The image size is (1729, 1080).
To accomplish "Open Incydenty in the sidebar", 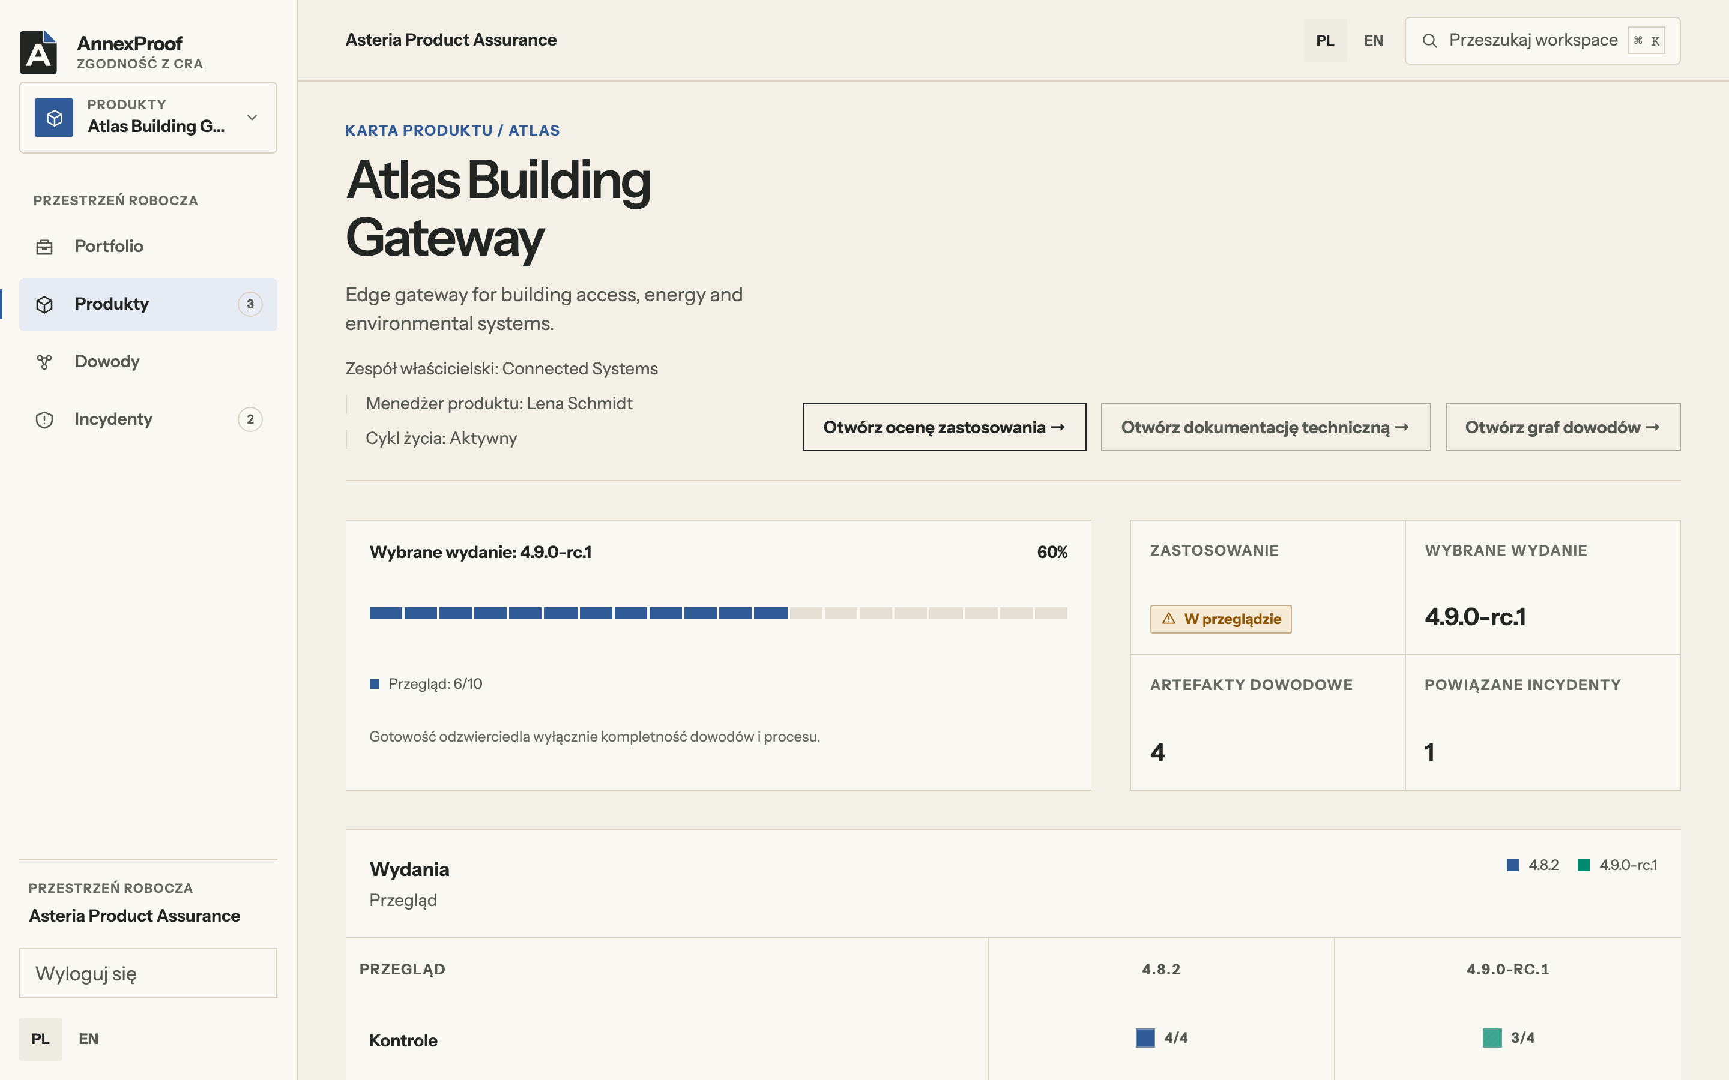I will [148, 419].
